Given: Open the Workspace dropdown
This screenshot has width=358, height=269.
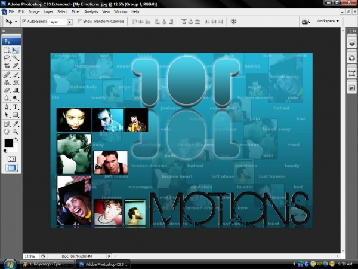Looking at the screenshot, I should pyautogui.click(x=328, y=21).
